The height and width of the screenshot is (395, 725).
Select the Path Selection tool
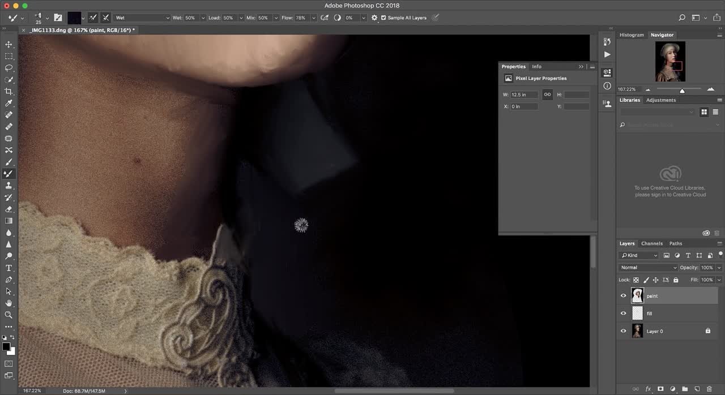[x=8, y=291]
